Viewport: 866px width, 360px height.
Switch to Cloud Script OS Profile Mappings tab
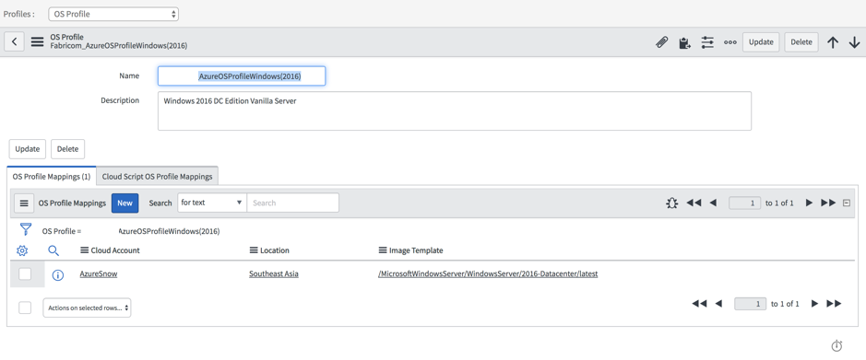(158, 177)
